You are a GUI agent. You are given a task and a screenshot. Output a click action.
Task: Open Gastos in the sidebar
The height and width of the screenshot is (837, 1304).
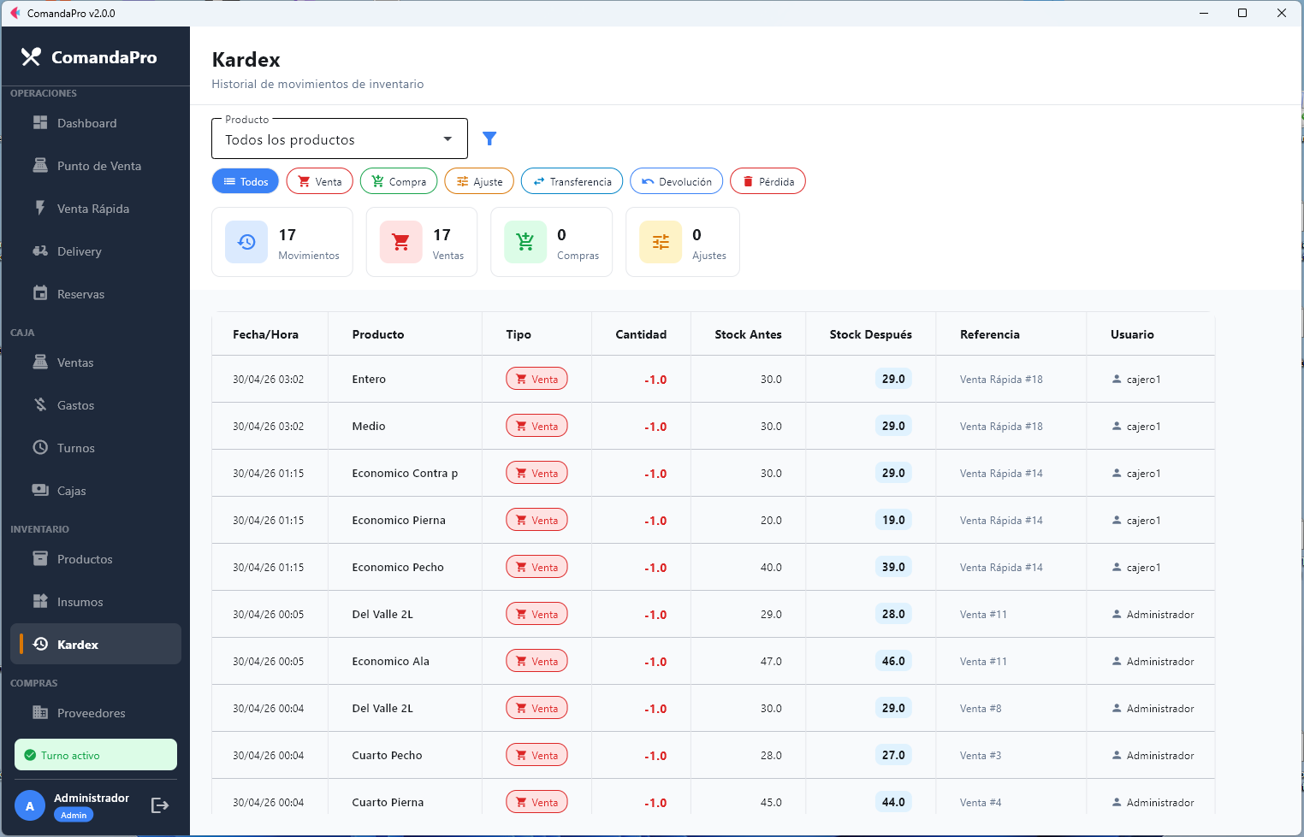(95, 405)
